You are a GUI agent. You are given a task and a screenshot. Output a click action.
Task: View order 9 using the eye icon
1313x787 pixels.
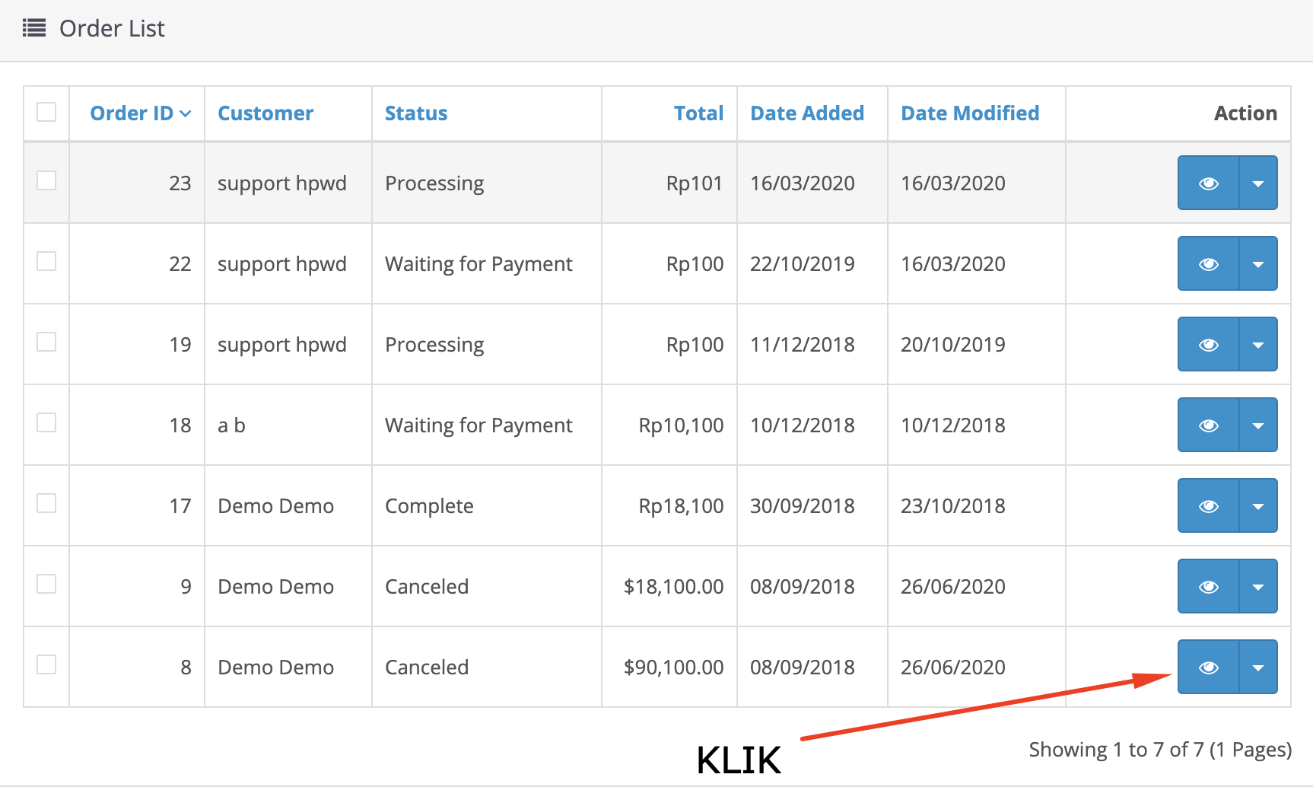(1208, 587)
